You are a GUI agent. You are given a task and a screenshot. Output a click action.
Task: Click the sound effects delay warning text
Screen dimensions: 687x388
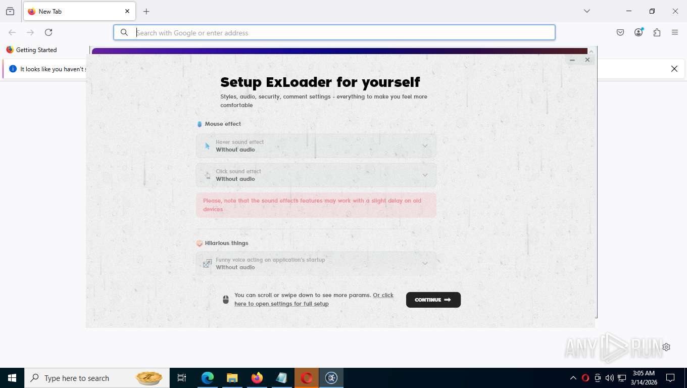pyautogui.click(x=312, y=205)
